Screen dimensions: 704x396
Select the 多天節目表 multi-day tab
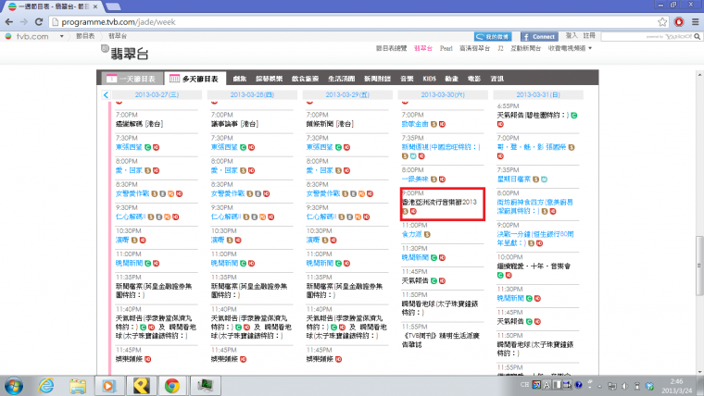[195, 79]
